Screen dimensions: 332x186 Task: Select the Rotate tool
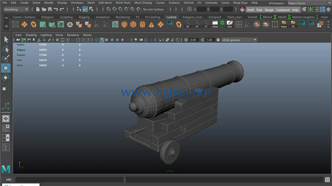pos(6,78)
